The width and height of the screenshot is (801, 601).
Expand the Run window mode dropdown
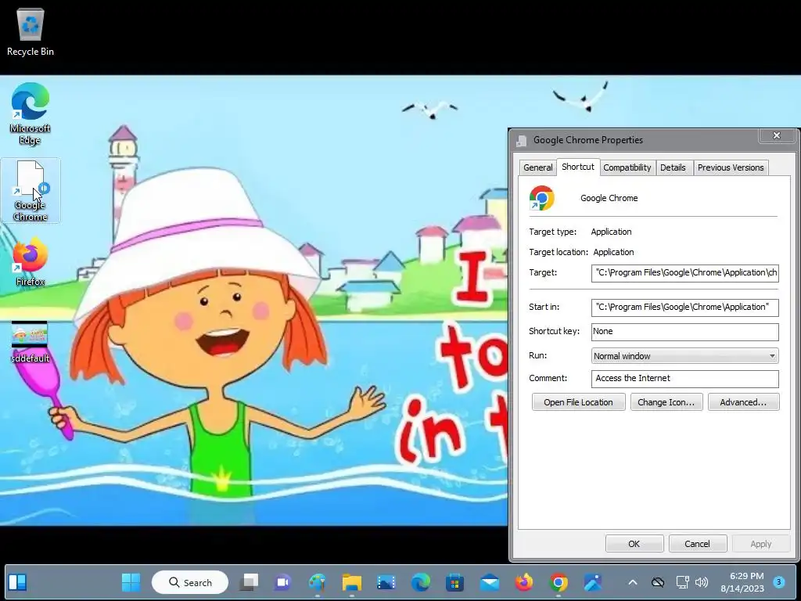pyautogui.click(x=685, y=356)
